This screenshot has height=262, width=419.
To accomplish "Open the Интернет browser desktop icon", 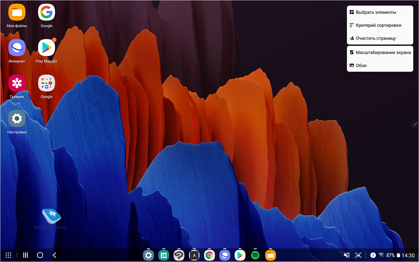I will tap(17, 48).
